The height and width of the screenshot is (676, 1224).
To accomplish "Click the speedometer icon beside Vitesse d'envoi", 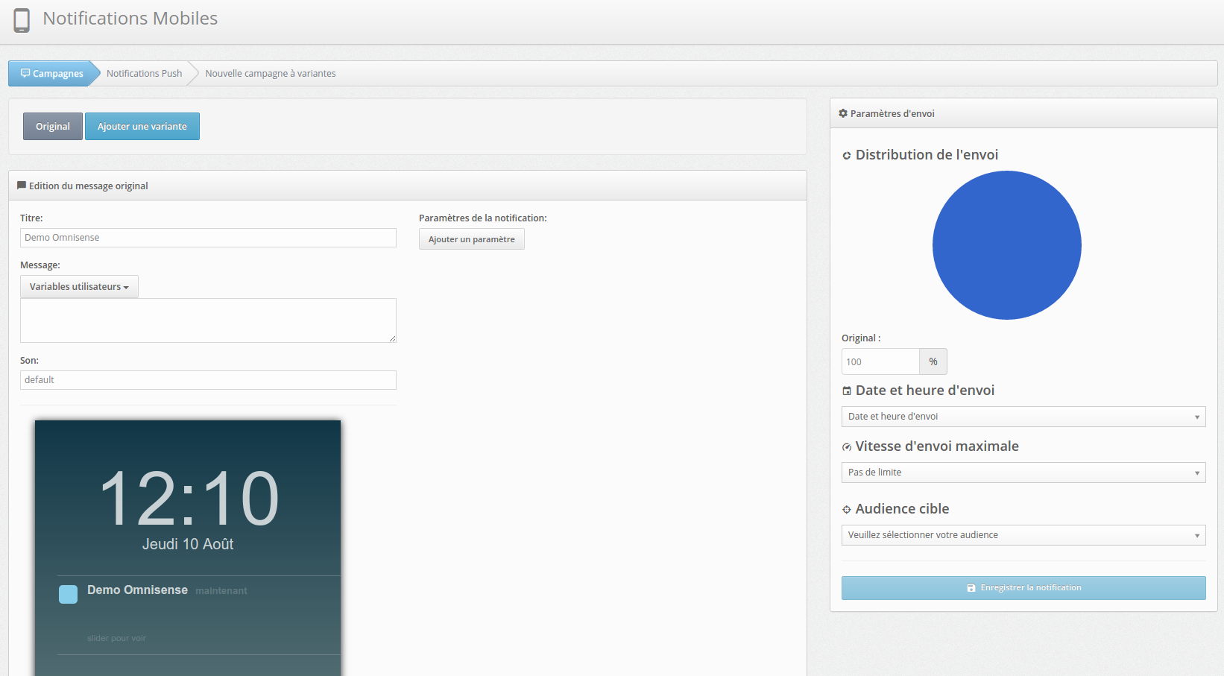I will tap(847, 447).
